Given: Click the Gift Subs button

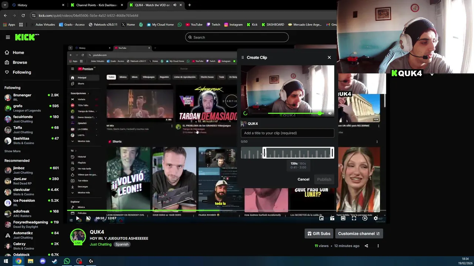Looking at the screenshot, I should (319, 233).
